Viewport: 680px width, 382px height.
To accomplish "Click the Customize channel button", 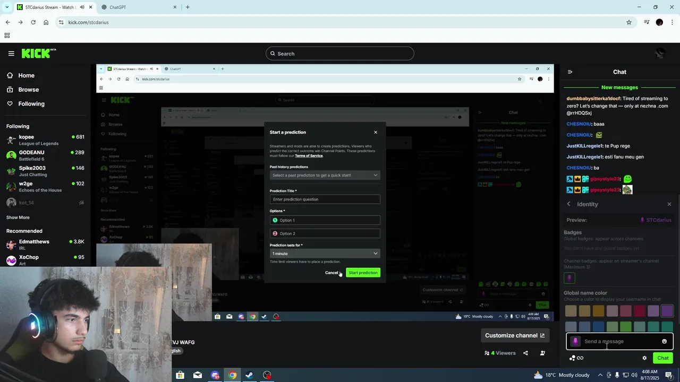I will (x=515, y=335).
